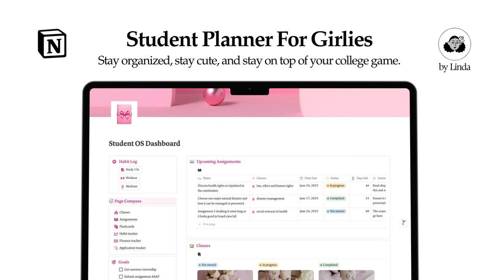The image size is (499, 280).
Task: Open the Habit tracker page
Action: tap(128, 233)
